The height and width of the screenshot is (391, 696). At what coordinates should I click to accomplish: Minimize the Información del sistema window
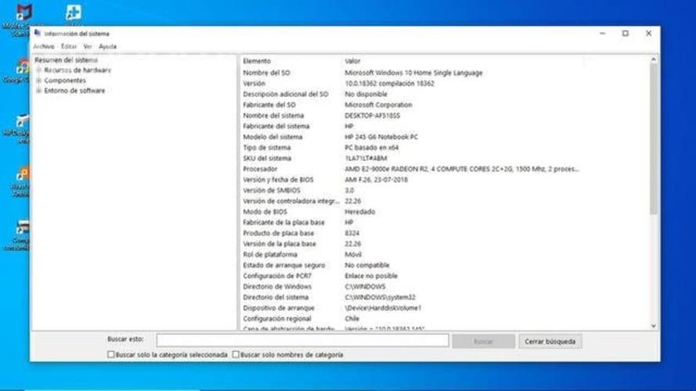tap(602, 34)
